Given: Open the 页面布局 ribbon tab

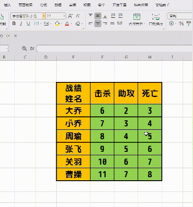Looking at the screenshot, I should pos(26,5).
